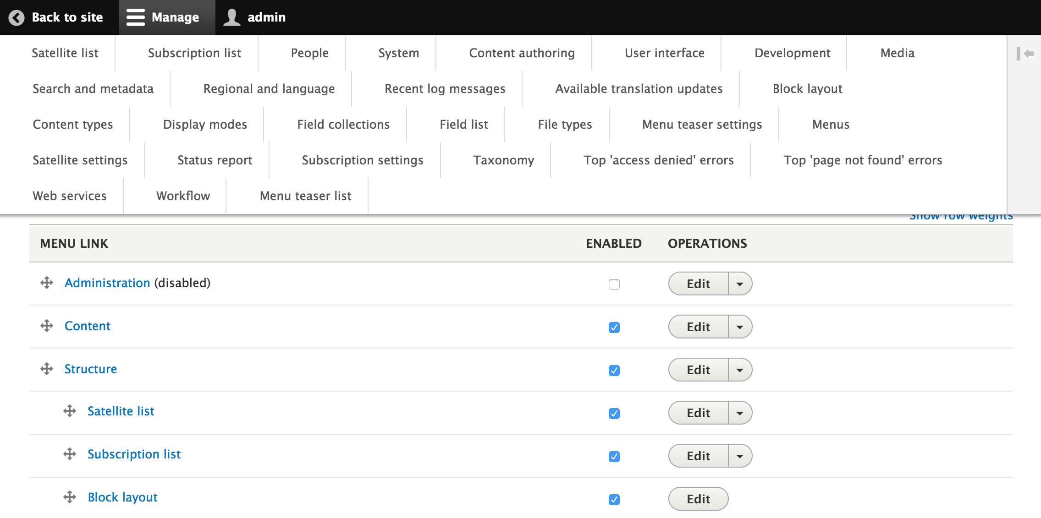Click Edit button for Block layout
Image resolution: width=1041 pixels, height=518 pixels.
click(x=698, y=499)
